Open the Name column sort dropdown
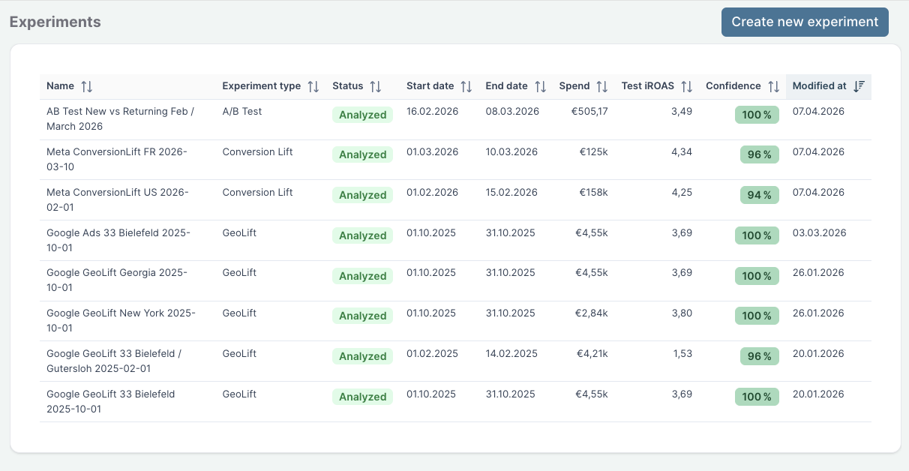Screen dimensions: 909x471 coord(88,85)
